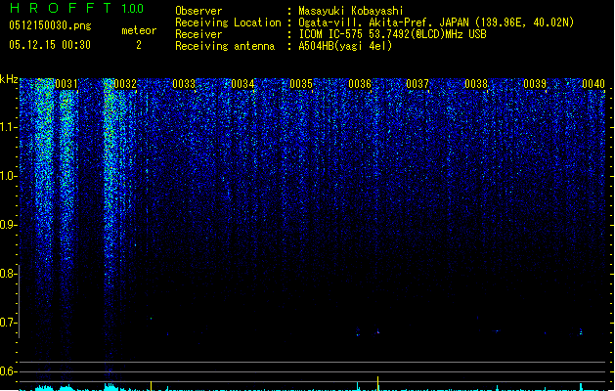Click antenna text A504HB(yagi 4el)

345,46
